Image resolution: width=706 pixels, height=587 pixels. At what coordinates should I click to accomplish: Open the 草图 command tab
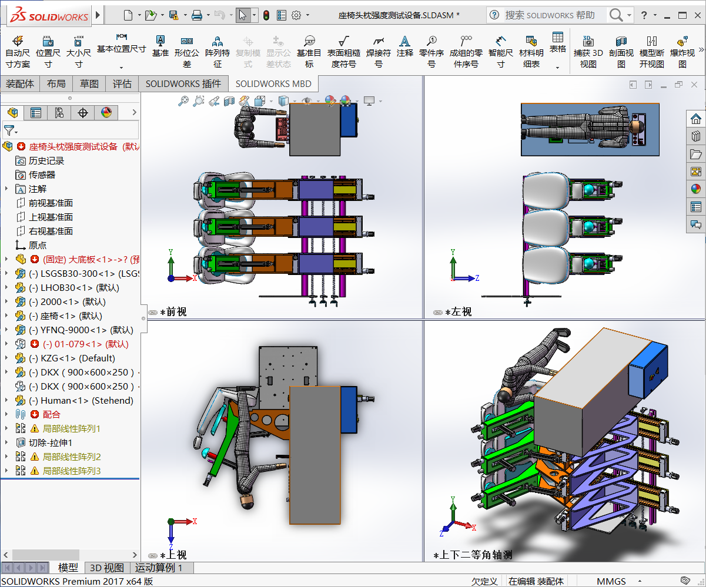point(89,84)
